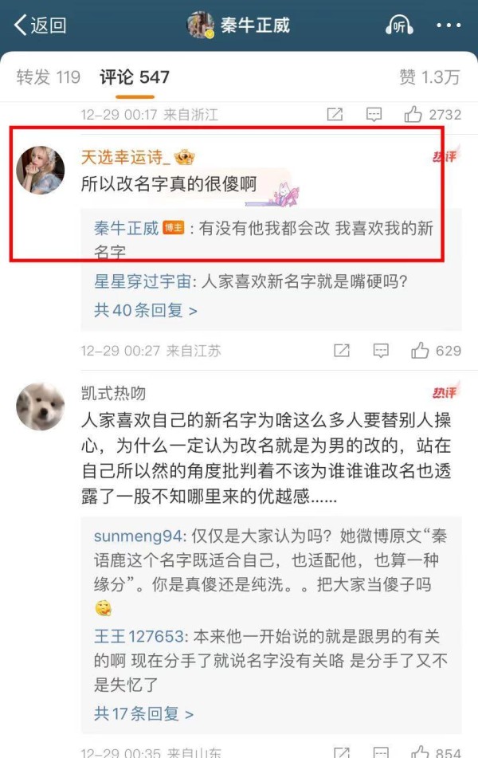Select the 评论 547 tab
Screen dimensions: 478x758
pyautogui.click(x=135, y=77)
